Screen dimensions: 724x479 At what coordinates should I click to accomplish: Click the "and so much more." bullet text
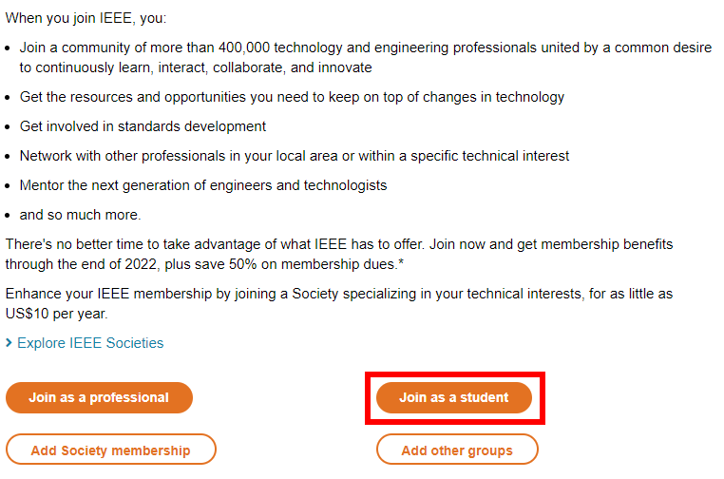click(x=81, y=215)
